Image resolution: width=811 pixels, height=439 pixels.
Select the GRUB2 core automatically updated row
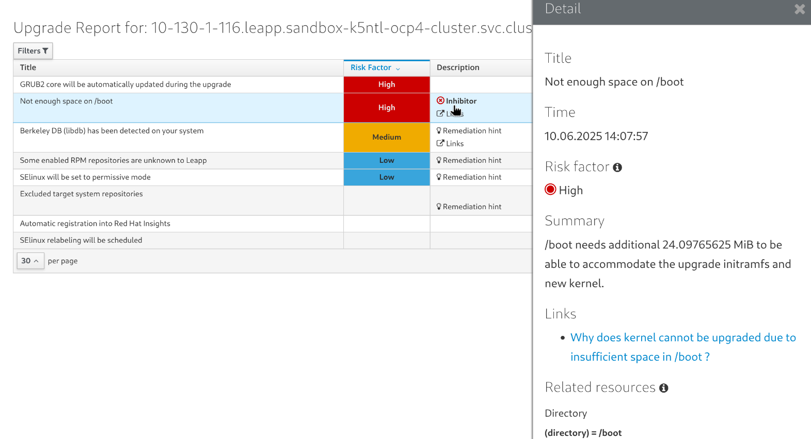coord(125,85)
